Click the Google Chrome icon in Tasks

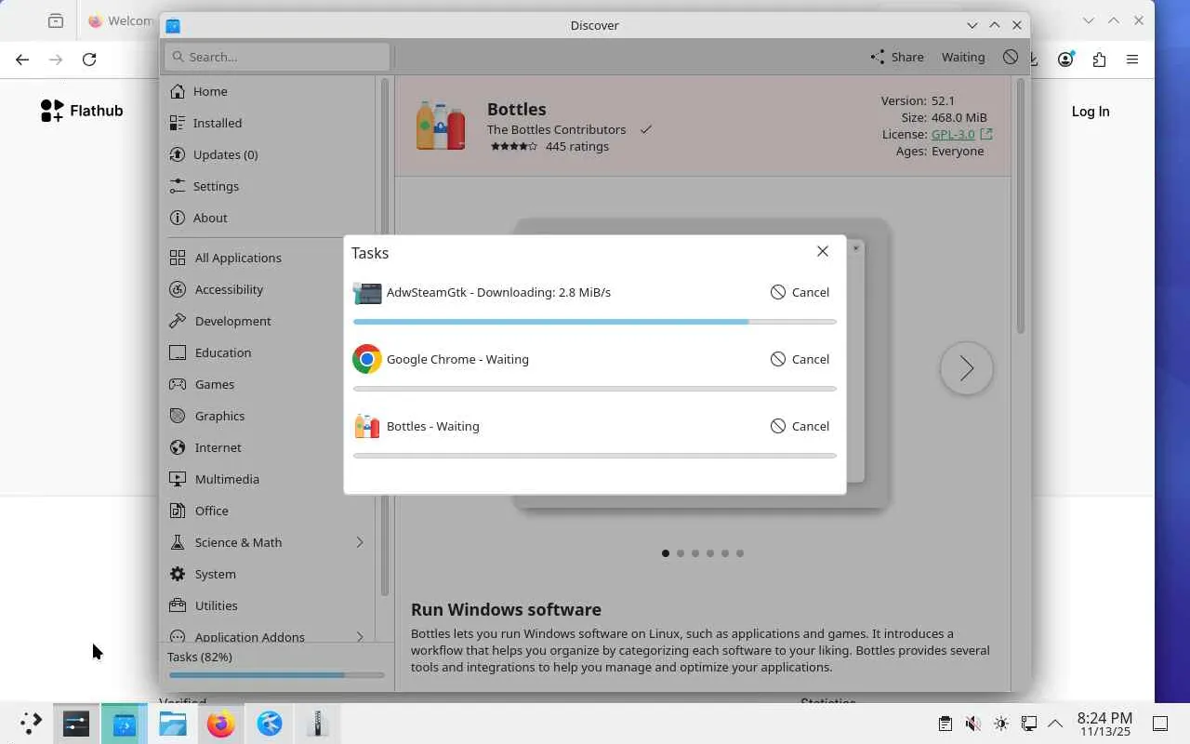click(367, 359)
